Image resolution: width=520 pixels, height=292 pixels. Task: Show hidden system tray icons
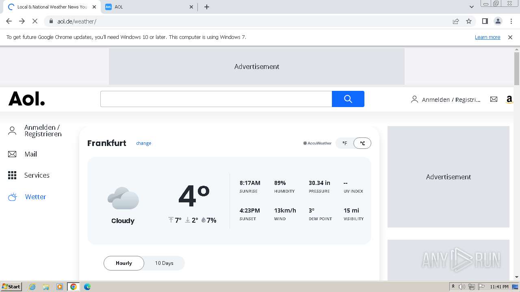(x=453, y=287)
